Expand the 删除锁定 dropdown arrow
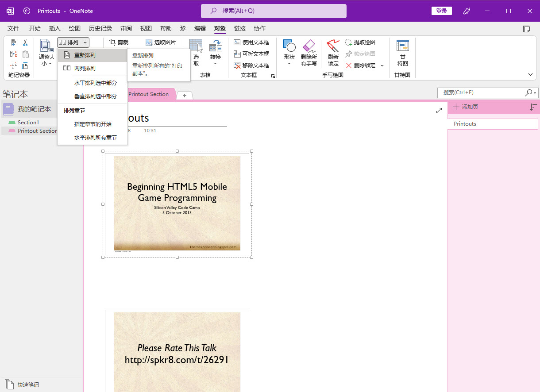 click(x=382, y=65)
